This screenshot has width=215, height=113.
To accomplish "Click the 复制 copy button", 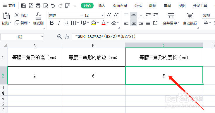I will pyautogui.click(x=21, y=23).
